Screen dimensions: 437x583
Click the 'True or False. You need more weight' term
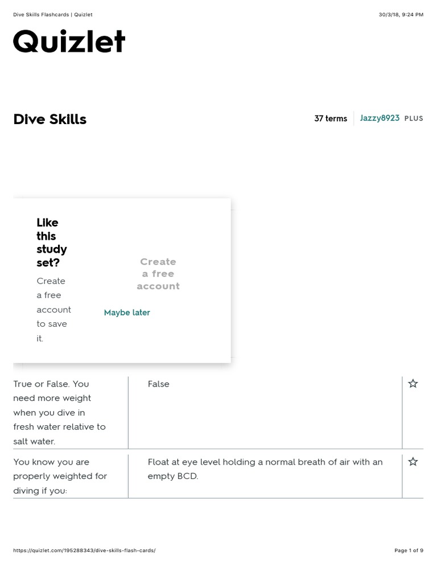(59, 412)
